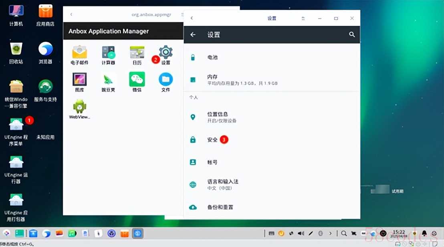The width and height of the screenshot is (444, 247).
Task: Open the orange app store taskbar icon
Action: click(x=125, y=233)
